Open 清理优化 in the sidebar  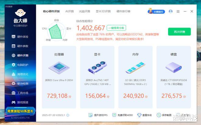[x=20, y=74]
